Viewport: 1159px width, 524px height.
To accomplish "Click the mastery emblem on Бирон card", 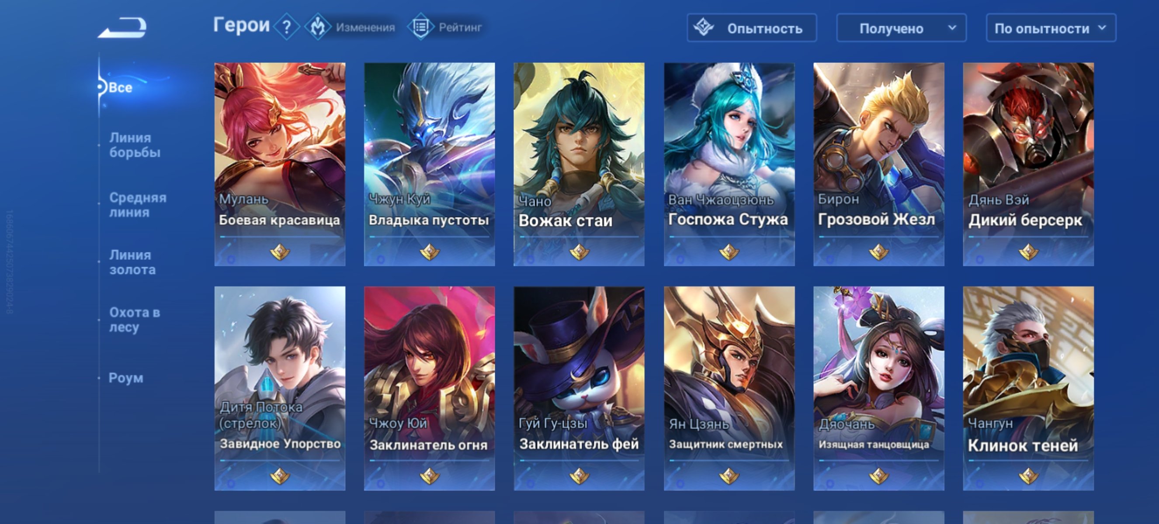I will [x=879, y=252].
